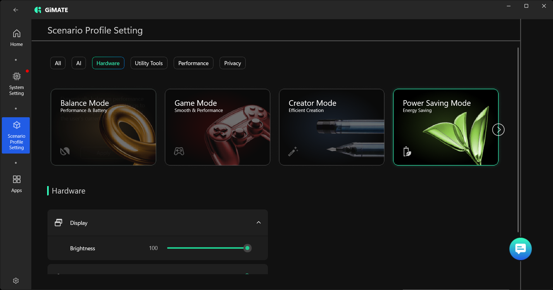Show the Privacy category
Image resolution: width=553 pixels, height=290 pixels.
pyautogui.click(x=233, y=63)
